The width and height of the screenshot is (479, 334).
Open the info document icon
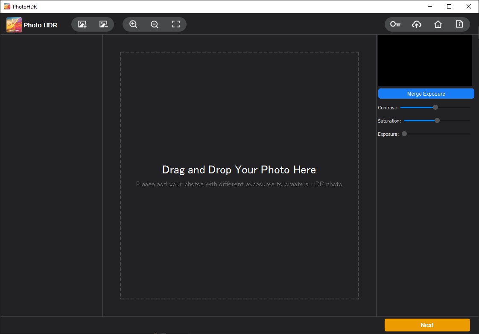coord(459,24)
